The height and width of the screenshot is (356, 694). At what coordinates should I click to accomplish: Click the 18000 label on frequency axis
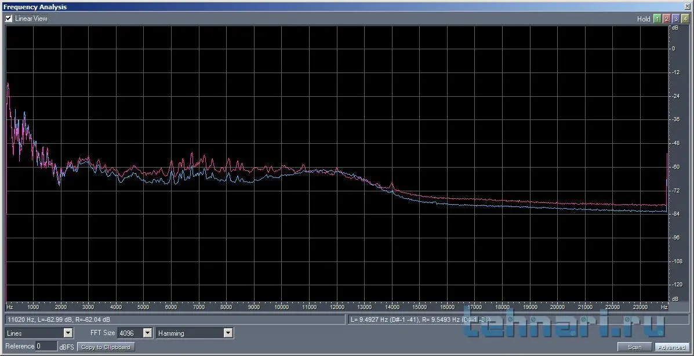(502, 307)
